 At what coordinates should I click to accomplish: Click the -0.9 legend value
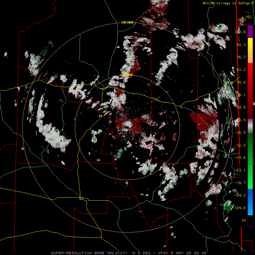pyautogui.click(x=241, y=120)
